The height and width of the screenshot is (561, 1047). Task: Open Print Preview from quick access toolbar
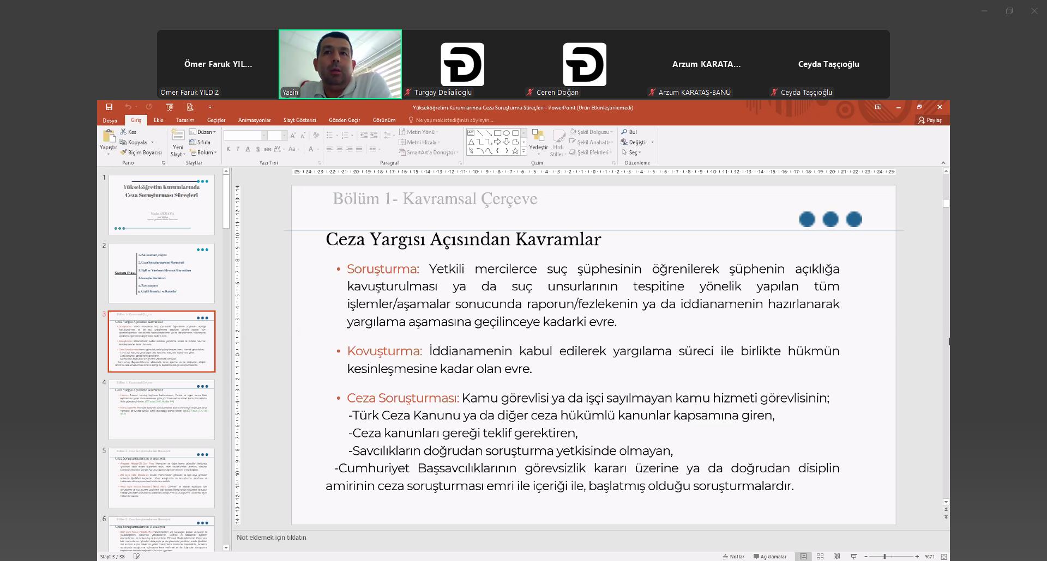(190, 107)
